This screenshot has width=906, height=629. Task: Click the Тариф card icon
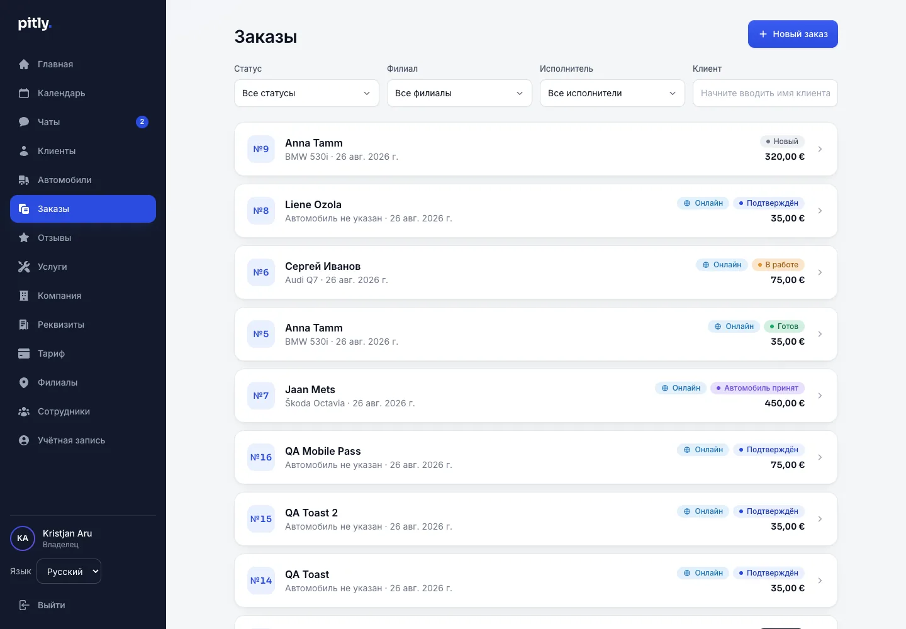[24, 353]
